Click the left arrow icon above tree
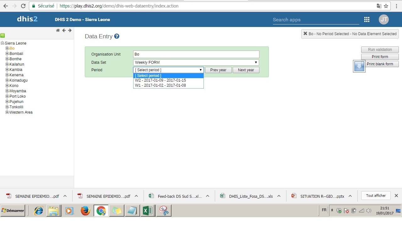Image resolution: width=402 pixels, height=226 pixels. coord(64,30)
